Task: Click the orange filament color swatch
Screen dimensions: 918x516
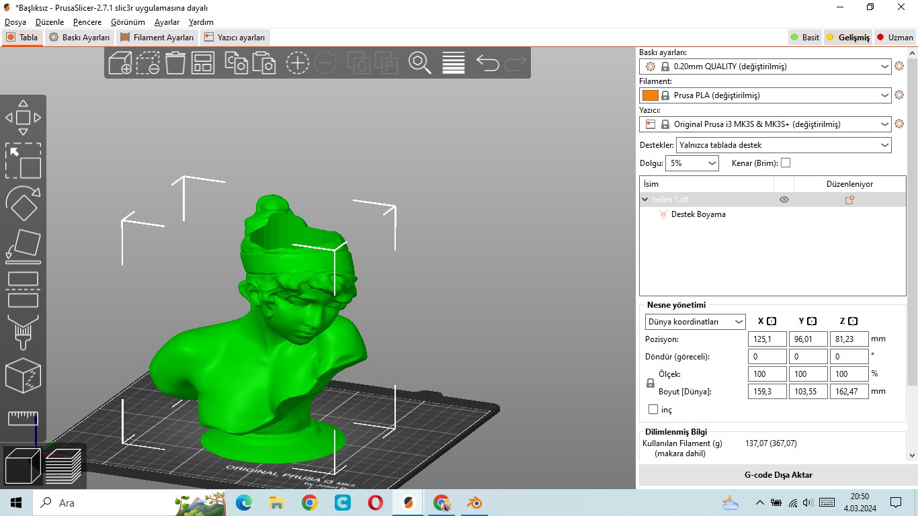Action: click(x=650, y=95)
